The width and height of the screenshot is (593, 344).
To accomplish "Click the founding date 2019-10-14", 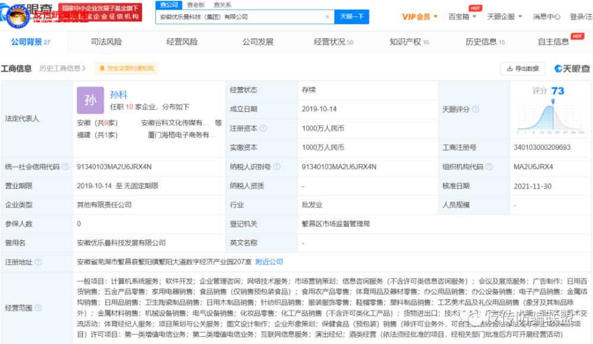I will pos(319,109).
